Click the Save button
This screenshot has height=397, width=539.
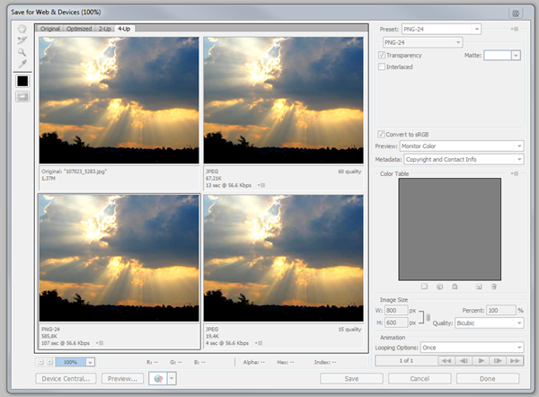pos(351,379)
